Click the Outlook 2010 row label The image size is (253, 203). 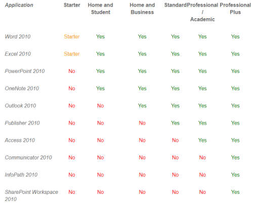[x=20, y=106]
